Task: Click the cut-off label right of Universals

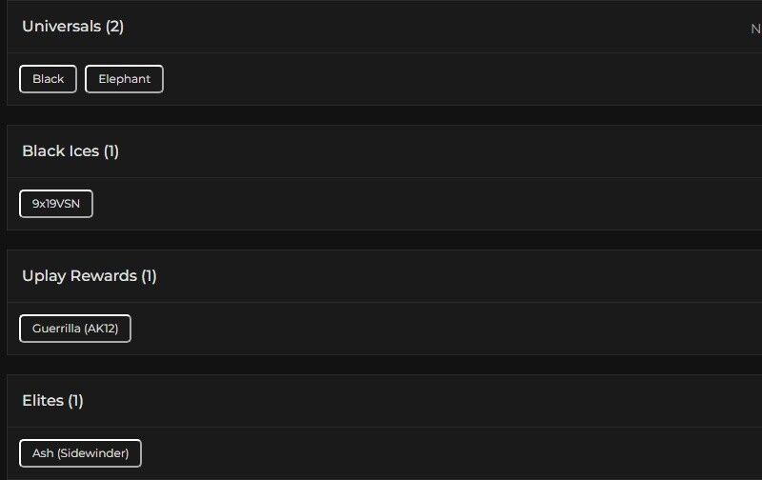Action: point(755,29)
